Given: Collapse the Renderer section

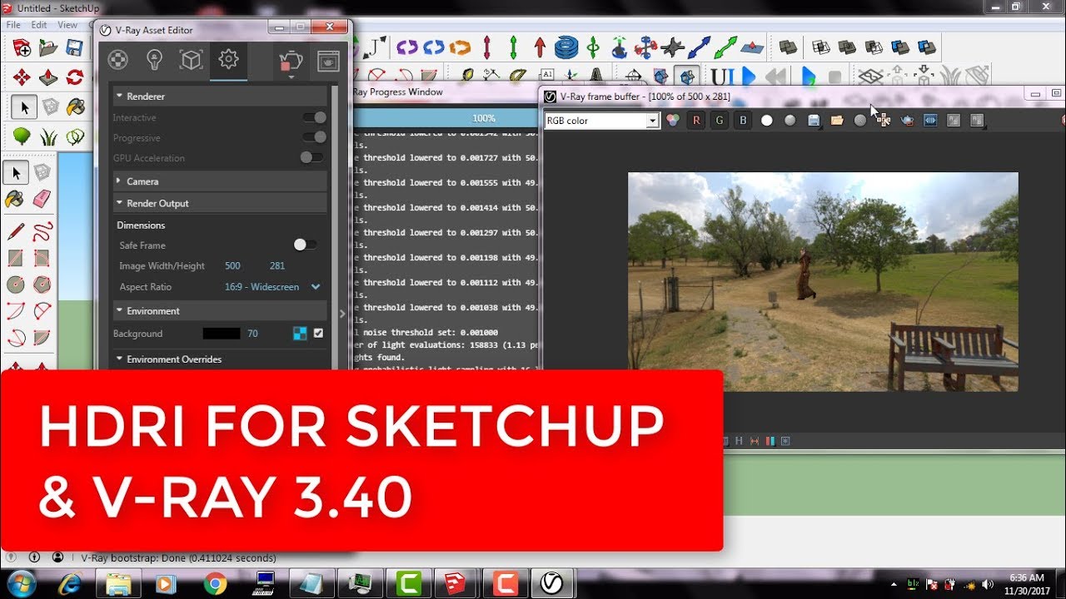Looking at the screenshot, I should click(x=220, y=97).
